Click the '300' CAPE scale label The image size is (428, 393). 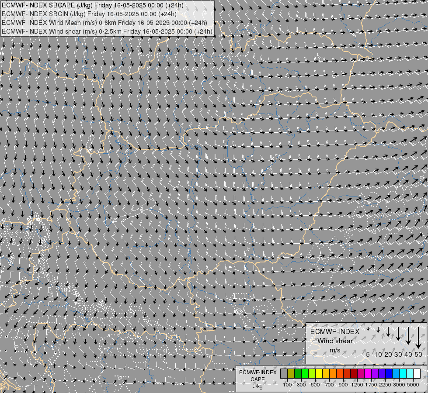point(301,385)
